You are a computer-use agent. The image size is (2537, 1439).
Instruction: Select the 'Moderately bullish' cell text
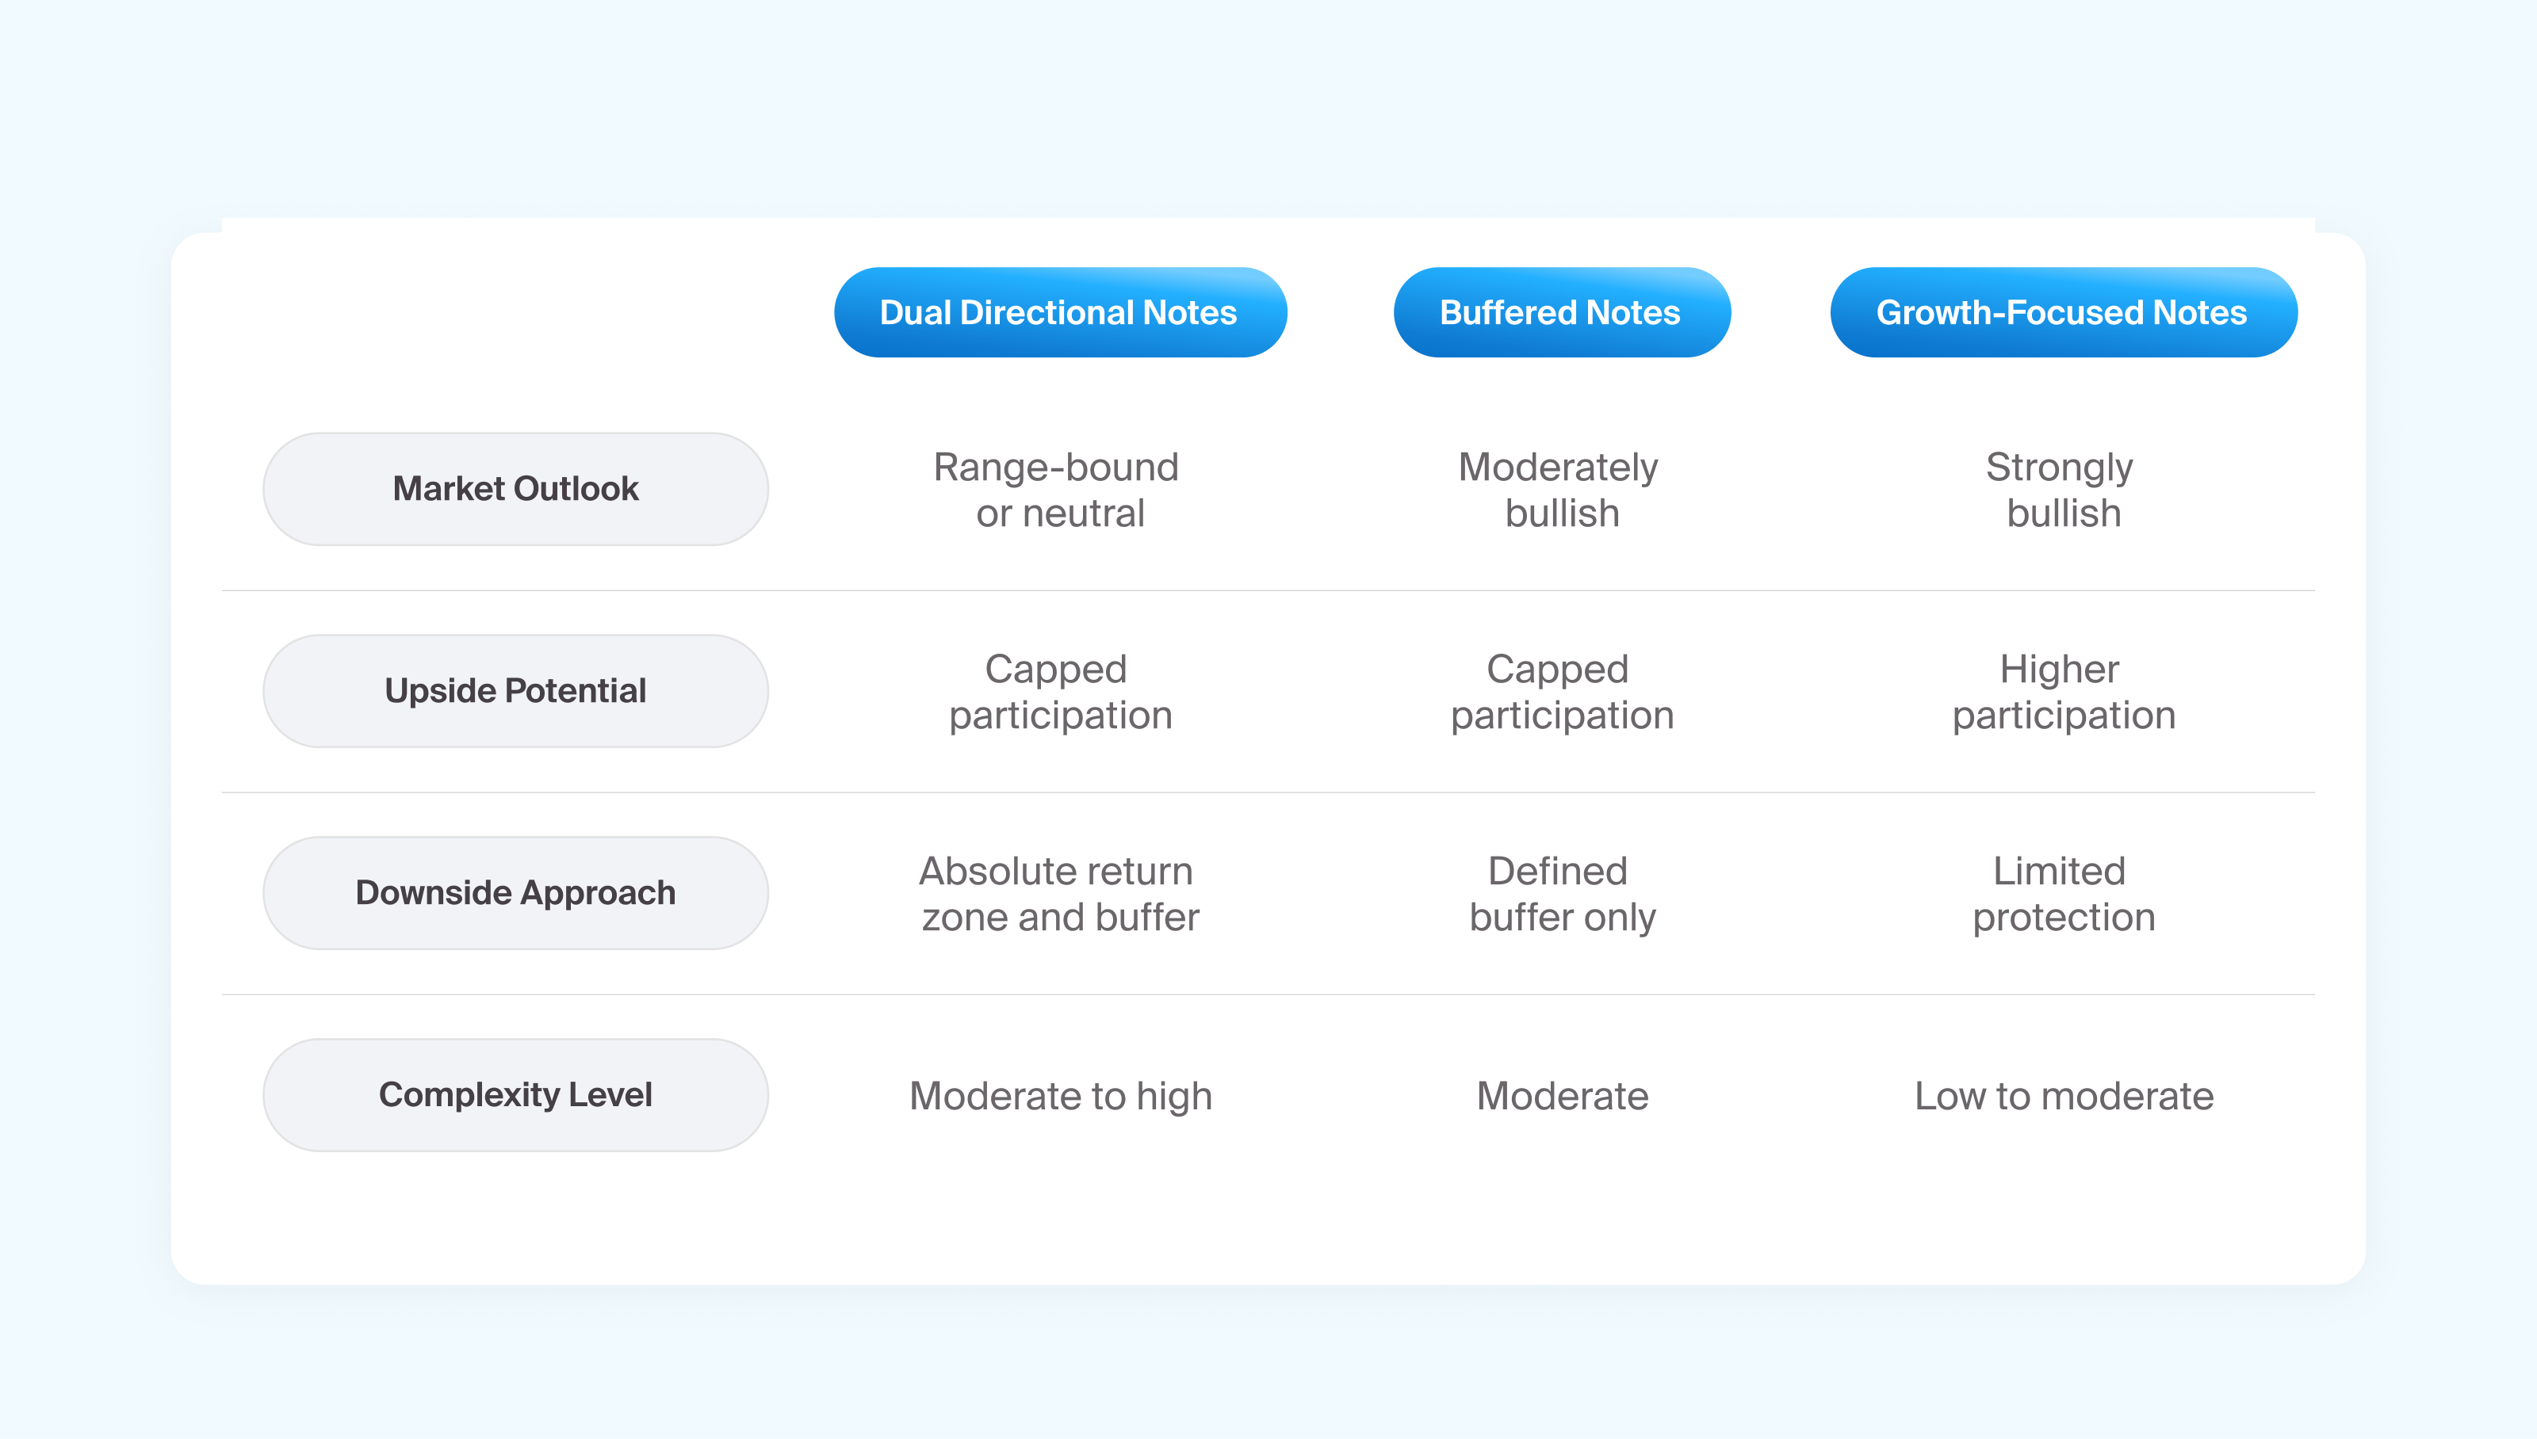1560,490
